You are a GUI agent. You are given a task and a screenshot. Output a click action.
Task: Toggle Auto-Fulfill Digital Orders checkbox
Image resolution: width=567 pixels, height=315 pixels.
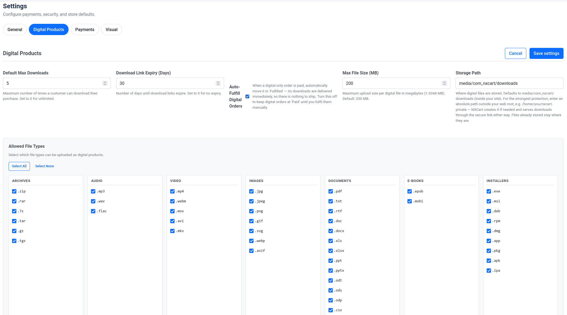(247, 96)
